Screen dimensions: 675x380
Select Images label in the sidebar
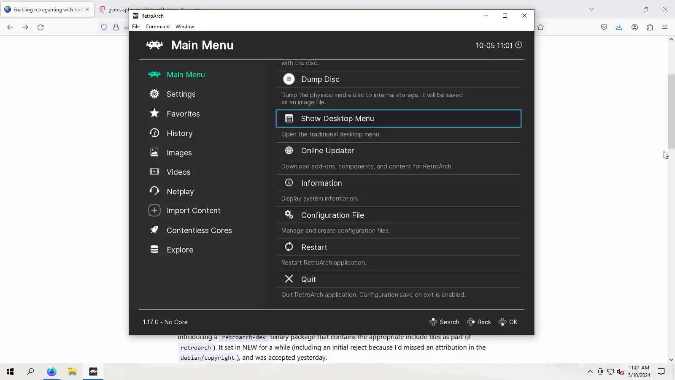point(179,153)
